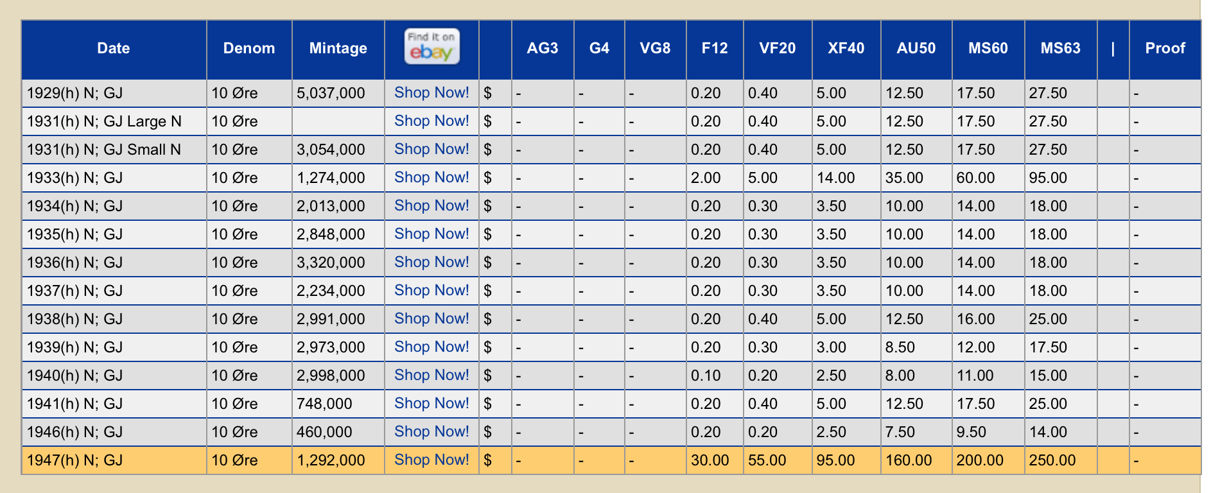Open Shop Now in highlighted 1947(h) row
This screenshot has height=493, width=1220.
(x=431, y=460)
